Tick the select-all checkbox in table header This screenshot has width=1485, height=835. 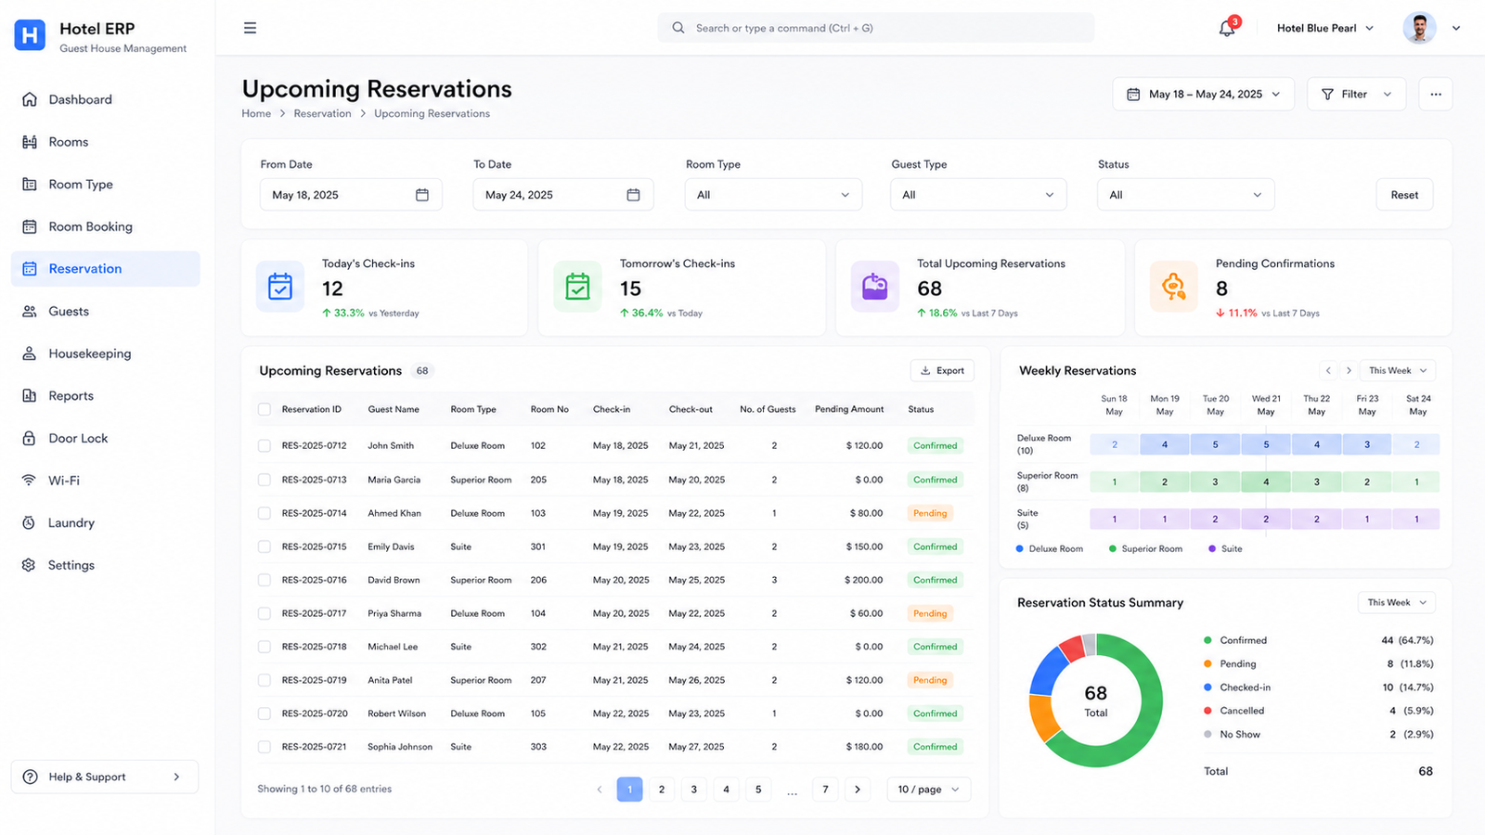(265, 409)
